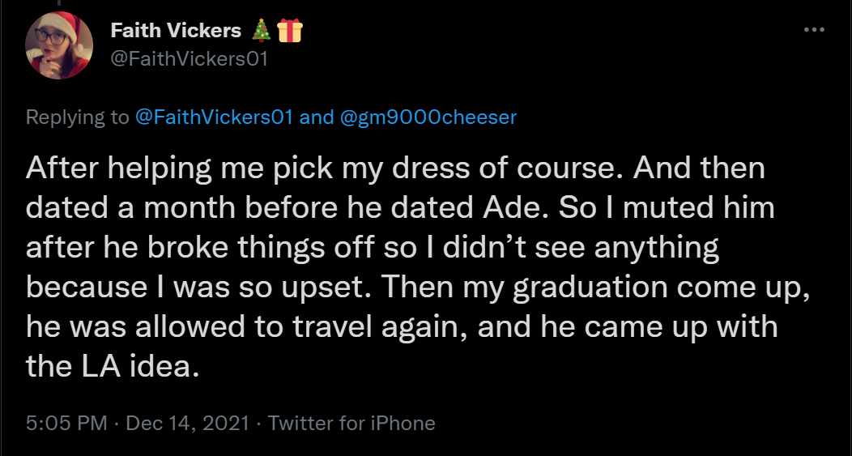Click the 5:05 PM timestamp
Viewport: 852px width, 456px height.
tap(66, 423)
